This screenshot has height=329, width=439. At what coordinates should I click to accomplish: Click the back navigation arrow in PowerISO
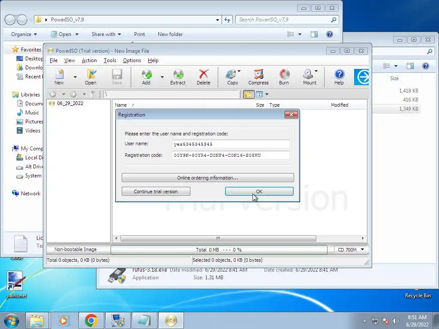tap(53, 94)
